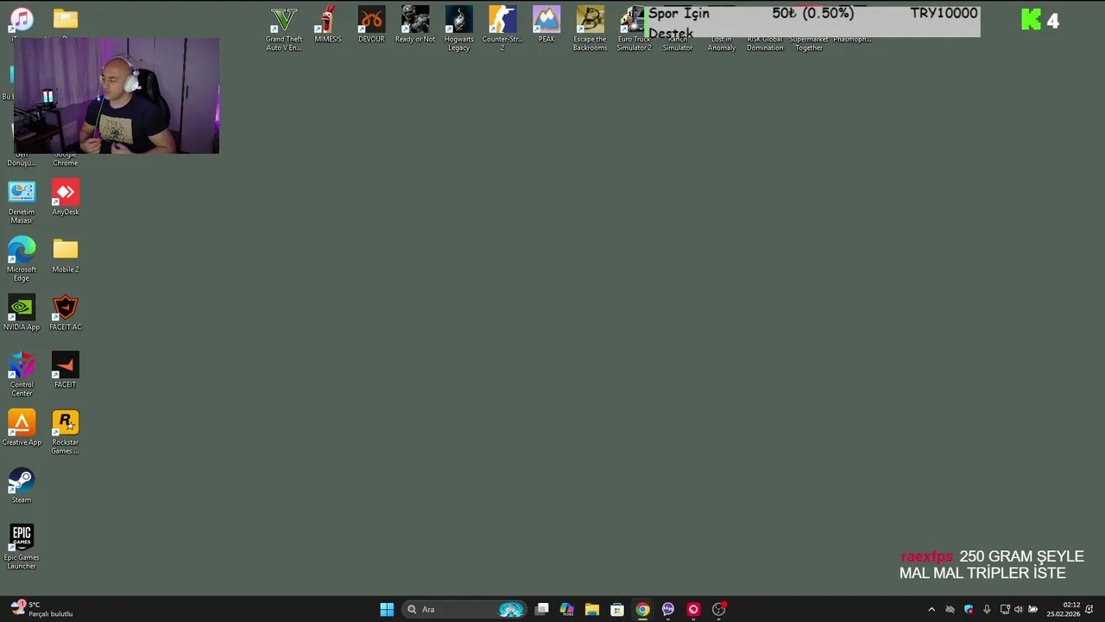Open Microsoft Store from taskbar
This screenshot has height=622, width=1105.
coord(617,609)
